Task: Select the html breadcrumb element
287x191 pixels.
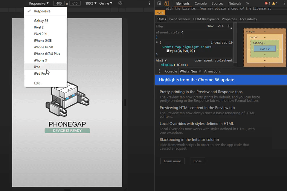Action: click(x=160, y=13)
